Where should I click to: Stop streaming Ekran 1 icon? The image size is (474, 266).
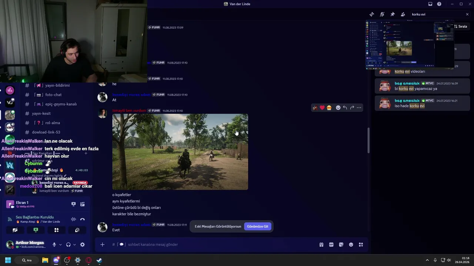point(73,204)
